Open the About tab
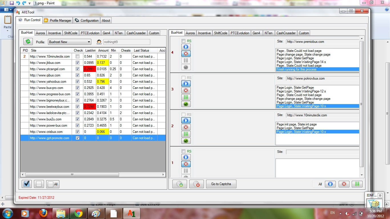390x219 pixels. tap(106, 20)
